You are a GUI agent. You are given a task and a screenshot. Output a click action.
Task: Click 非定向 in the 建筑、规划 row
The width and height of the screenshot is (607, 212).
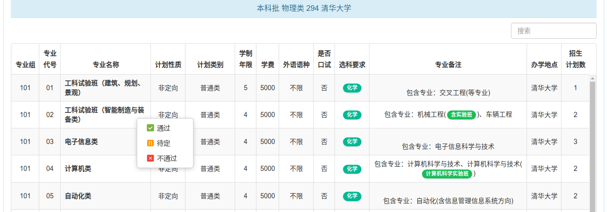pos(168,88)
